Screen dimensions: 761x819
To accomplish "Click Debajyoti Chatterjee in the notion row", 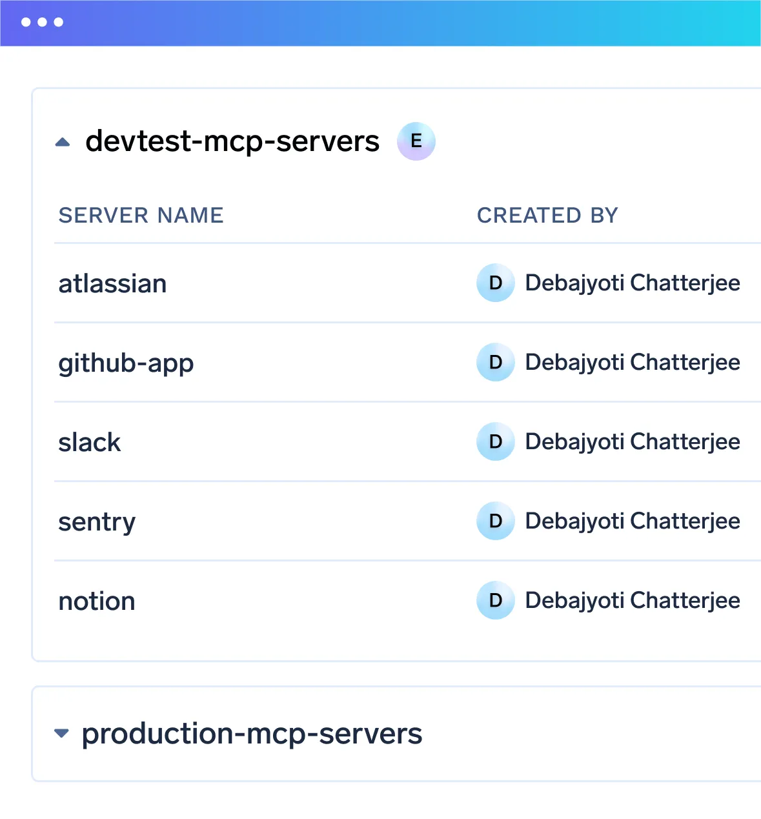I will [633, 600].
